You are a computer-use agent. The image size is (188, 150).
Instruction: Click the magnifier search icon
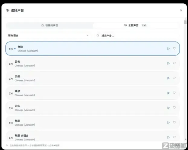98,36
